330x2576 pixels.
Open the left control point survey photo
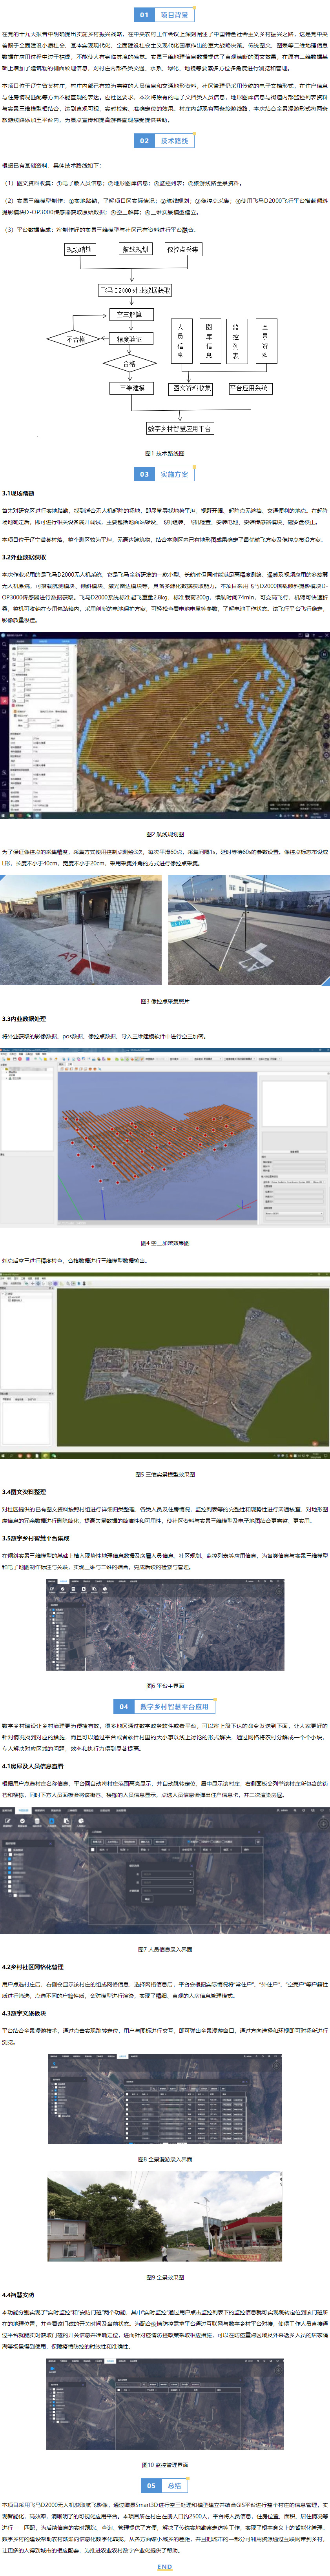tap(80, 930)
